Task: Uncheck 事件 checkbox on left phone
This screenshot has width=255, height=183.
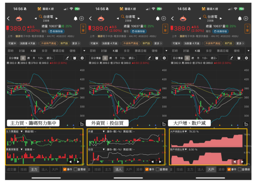Action: (65, 169)
